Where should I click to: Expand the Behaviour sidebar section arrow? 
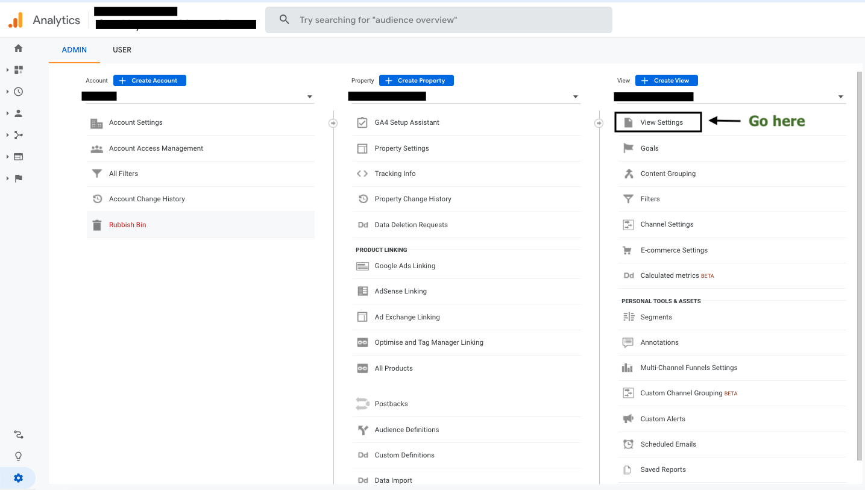click(7, 157)
